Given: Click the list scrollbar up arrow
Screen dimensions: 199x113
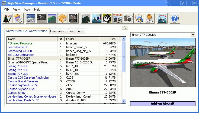Looking at the screenshot, I should pyautogui.click(x=123, y=39).
